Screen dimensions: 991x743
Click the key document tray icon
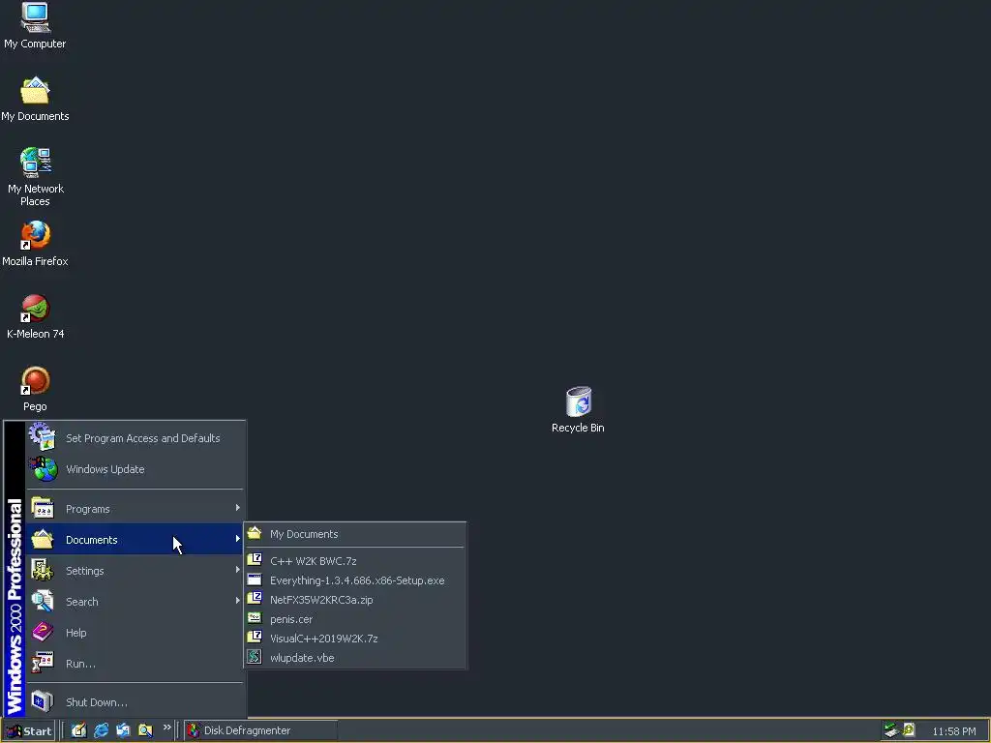coord(909,730)
